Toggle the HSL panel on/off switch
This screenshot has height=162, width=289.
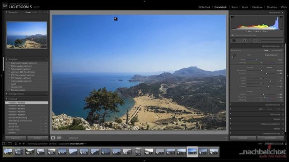(230, 109)
